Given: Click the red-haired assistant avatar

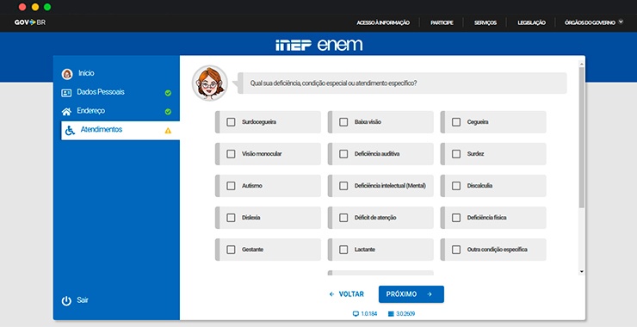Looking at the screenshot, I should click(x=210, y=83).
